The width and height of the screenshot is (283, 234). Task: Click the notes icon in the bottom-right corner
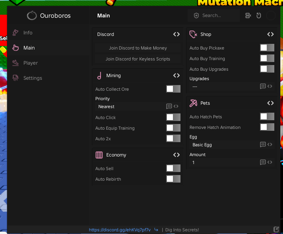[x=276, y=229]
